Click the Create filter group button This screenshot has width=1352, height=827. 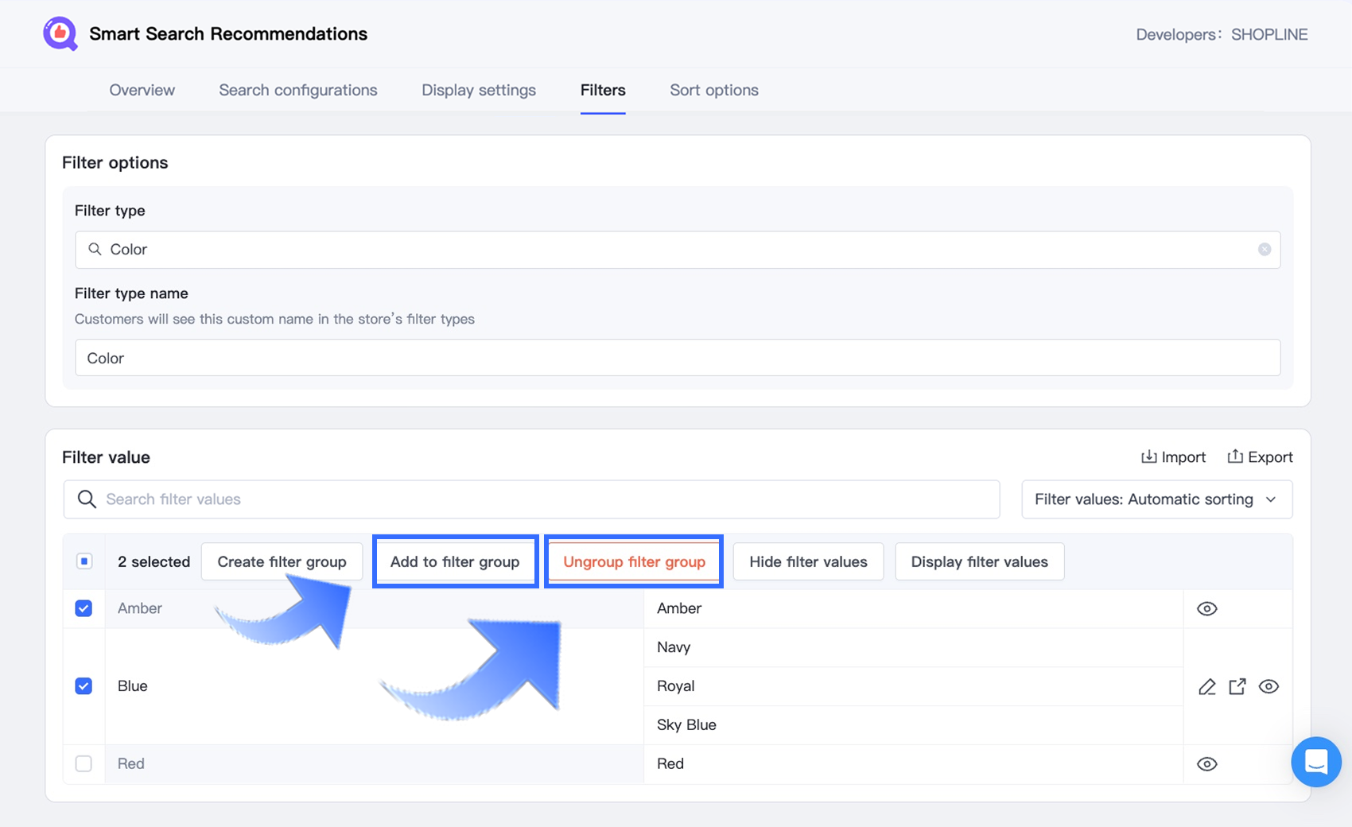[282, 562]
